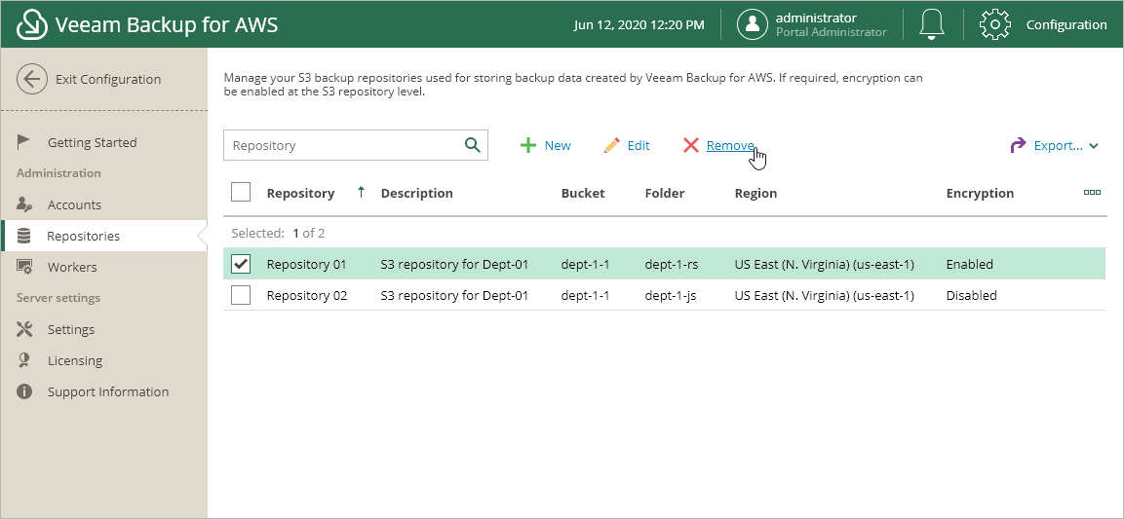
Task: Toggle the Repository column sort arrow
Action: pos(362,192)
